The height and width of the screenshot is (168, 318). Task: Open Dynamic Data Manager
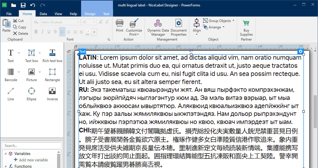[x=158, y=28]
